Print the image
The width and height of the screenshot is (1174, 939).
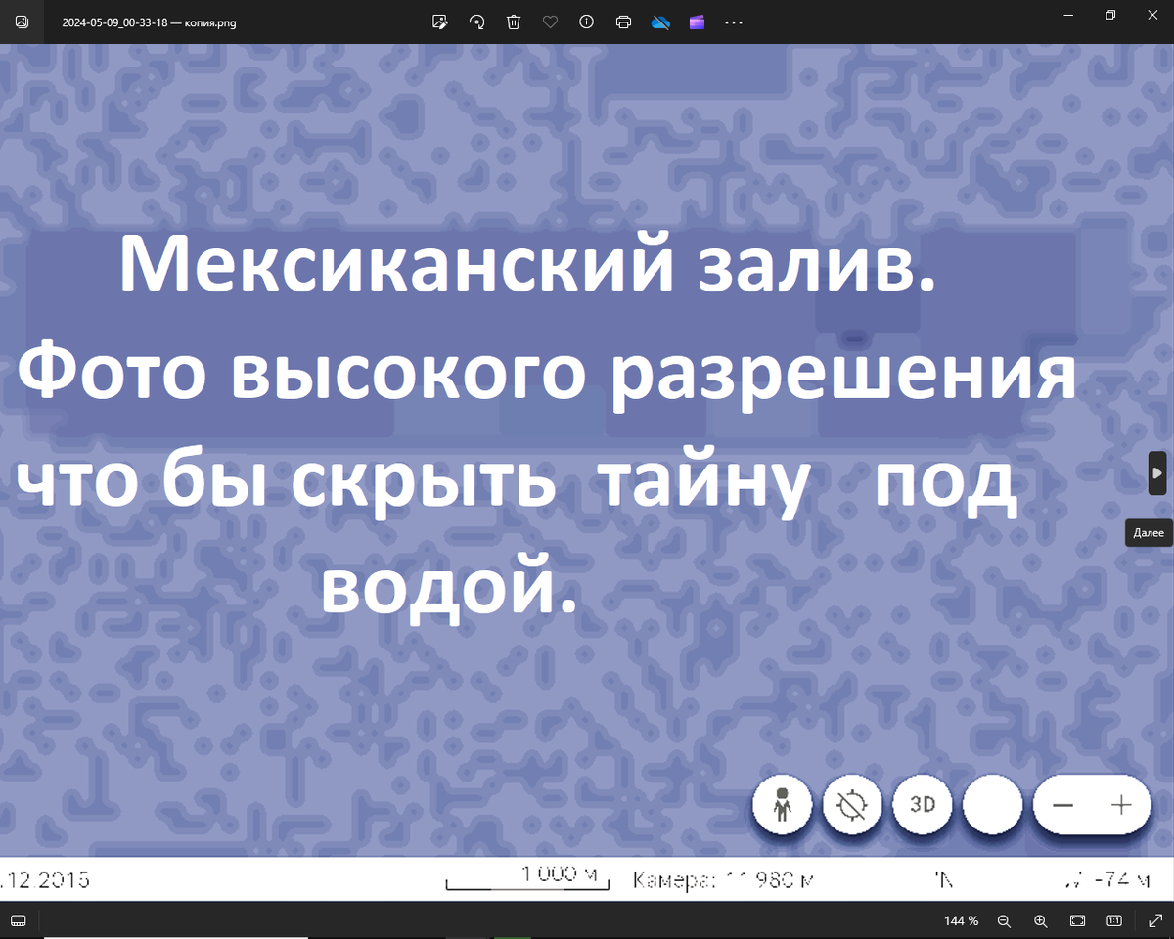click(x=623, y=22)
